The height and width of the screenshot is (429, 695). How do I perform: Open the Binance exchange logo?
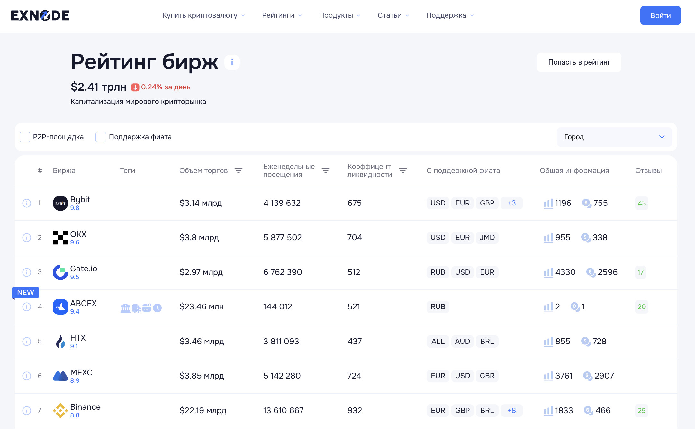(x=60, y=411)
